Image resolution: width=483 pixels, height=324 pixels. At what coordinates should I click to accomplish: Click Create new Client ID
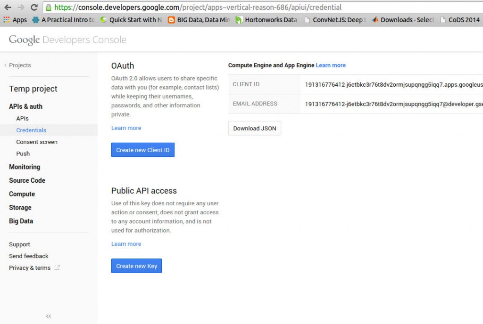[x=143, y=150]
